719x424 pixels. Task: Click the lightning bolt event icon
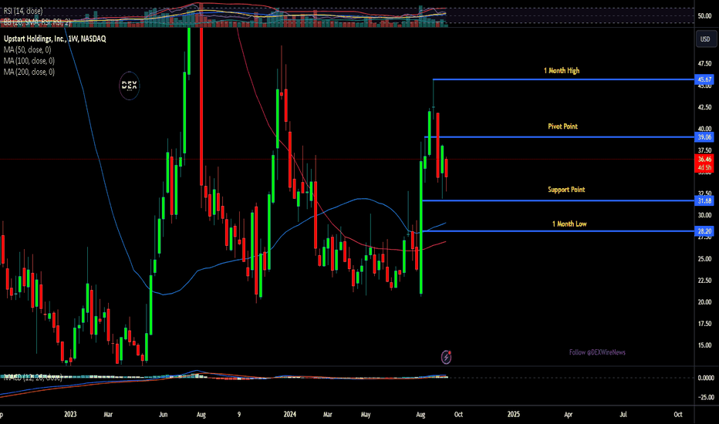(446, 357)
